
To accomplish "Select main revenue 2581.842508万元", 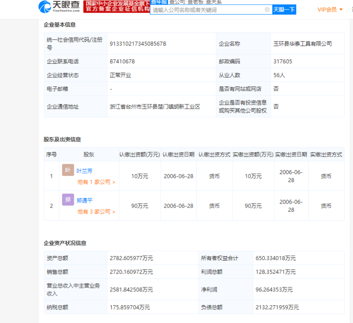I will (131, 290).
